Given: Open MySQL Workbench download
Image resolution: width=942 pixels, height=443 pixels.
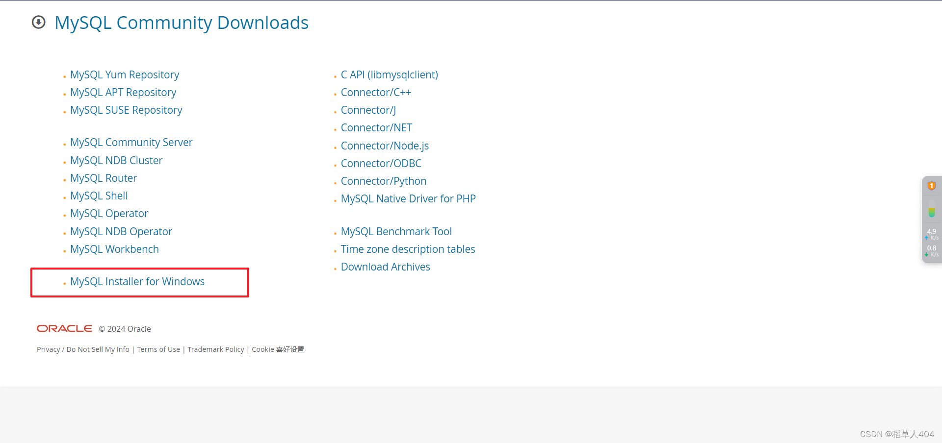Looking at the screenshot, I should point(114,249).
